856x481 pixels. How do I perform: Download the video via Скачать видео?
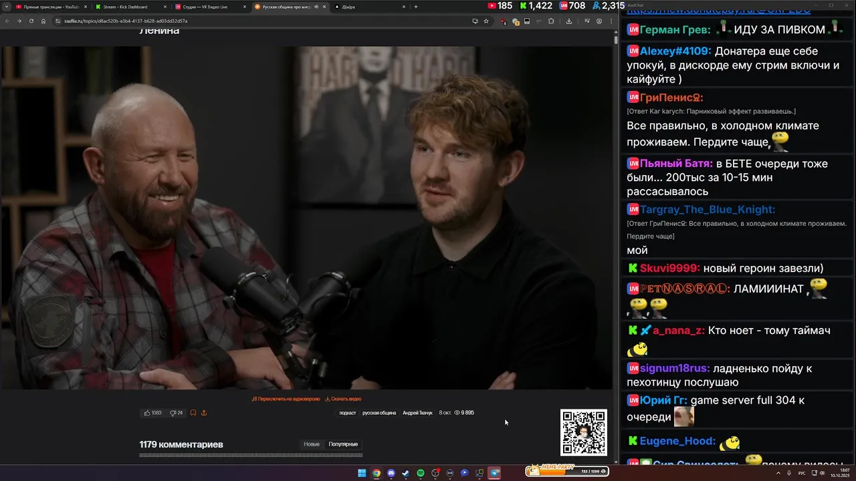343,399
